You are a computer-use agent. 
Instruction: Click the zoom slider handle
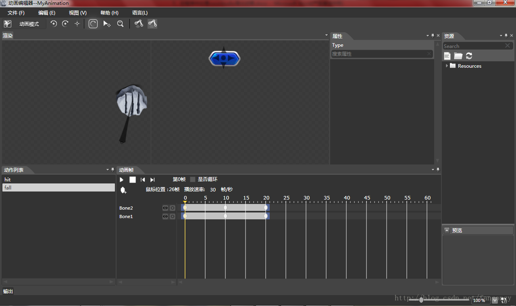pos(421,300)
